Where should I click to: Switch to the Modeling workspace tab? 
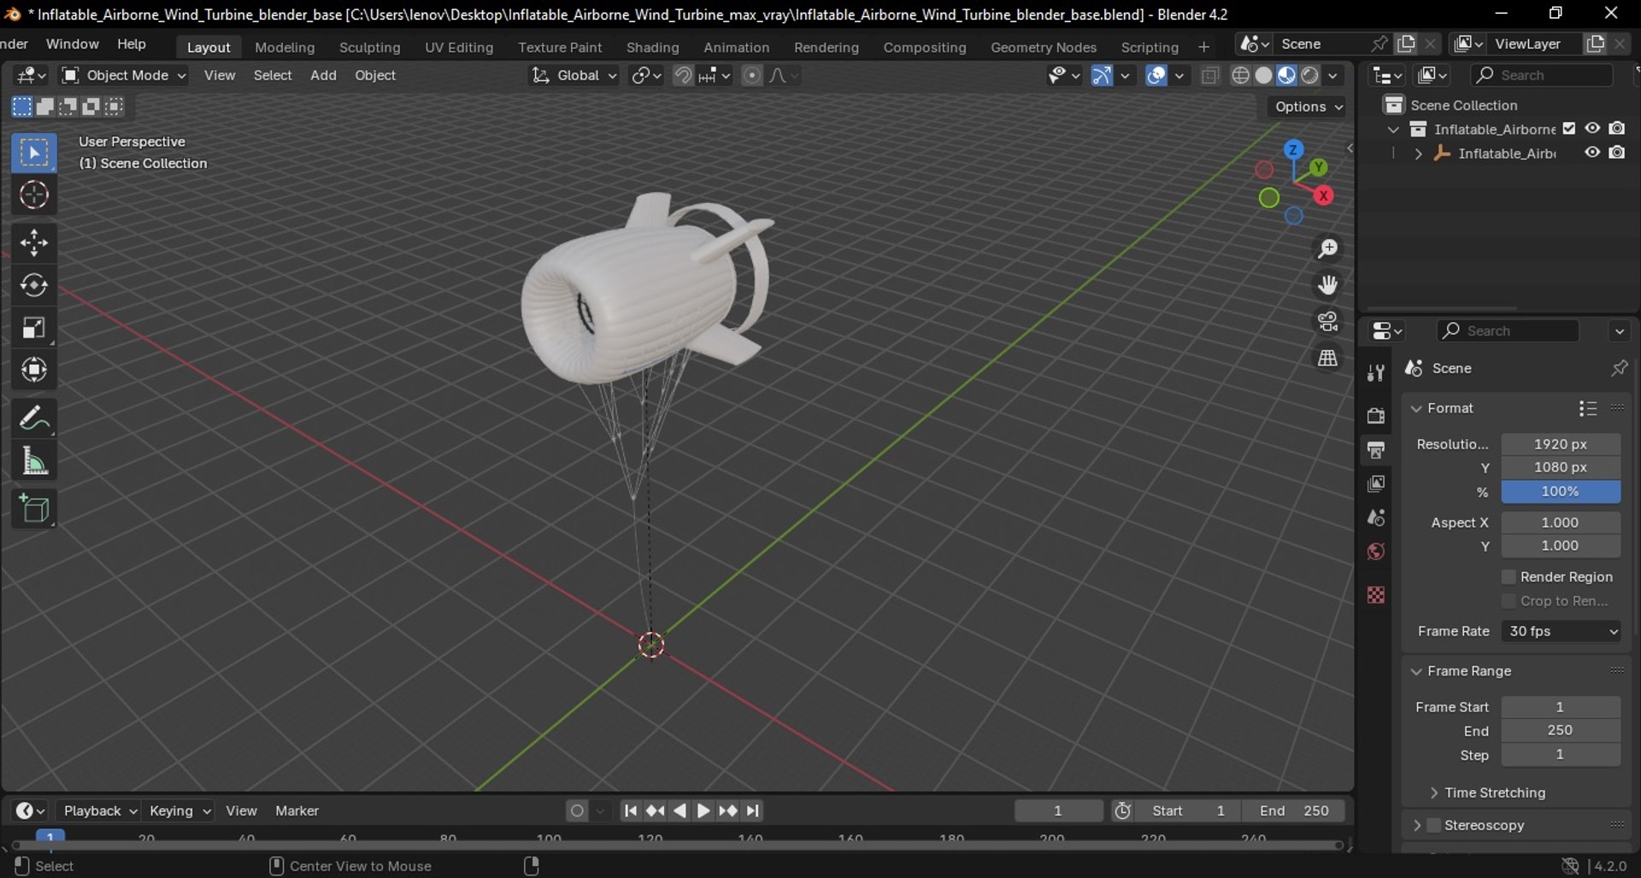[285, 48]
